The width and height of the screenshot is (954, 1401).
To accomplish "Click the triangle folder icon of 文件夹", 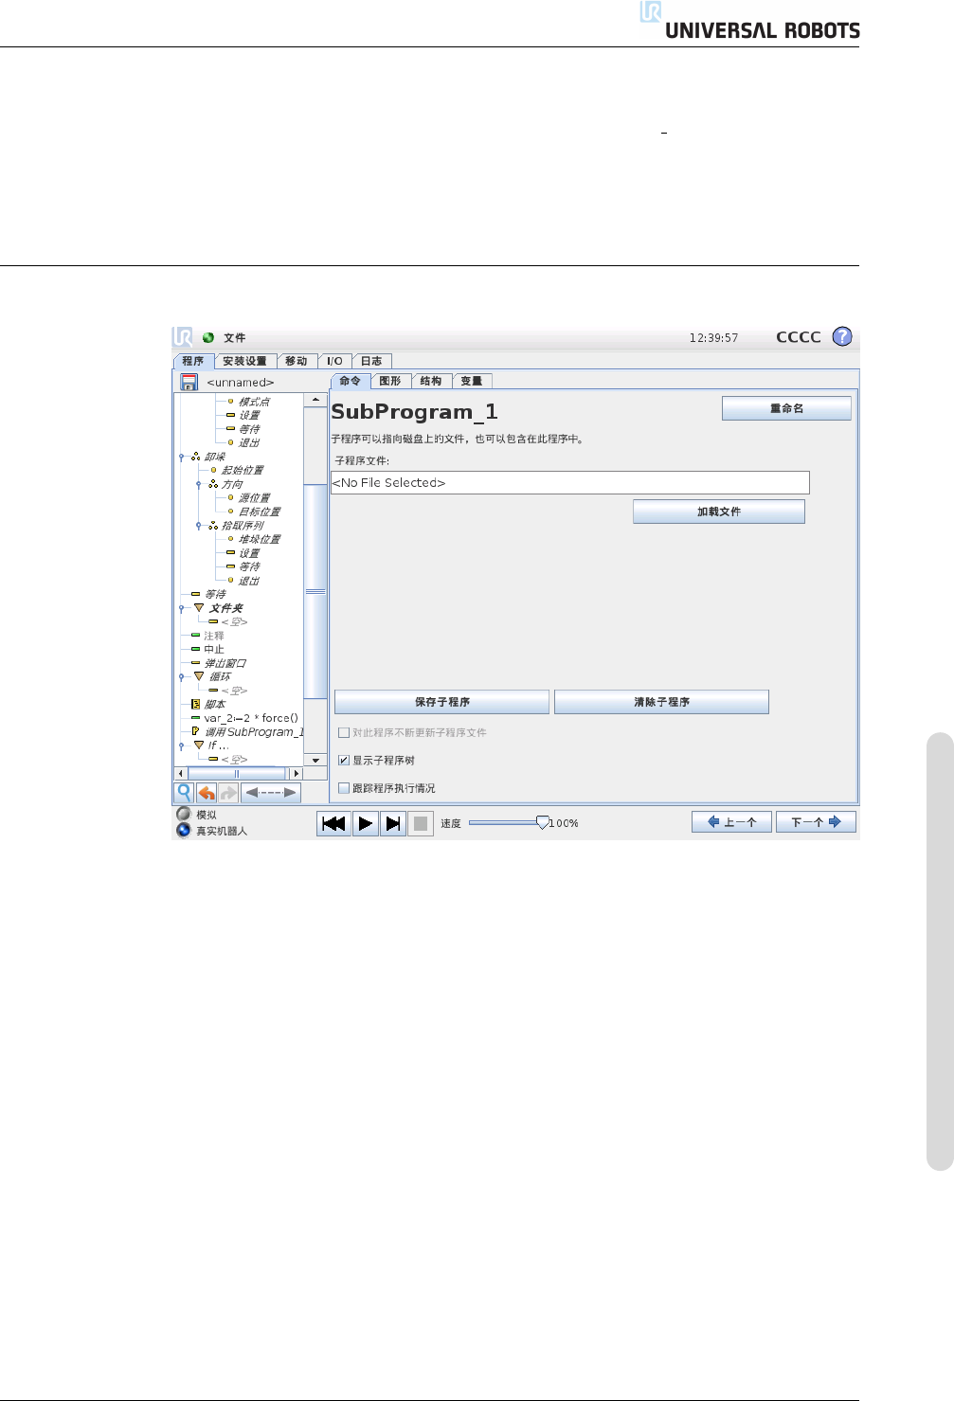I will (x=199, y=607).
